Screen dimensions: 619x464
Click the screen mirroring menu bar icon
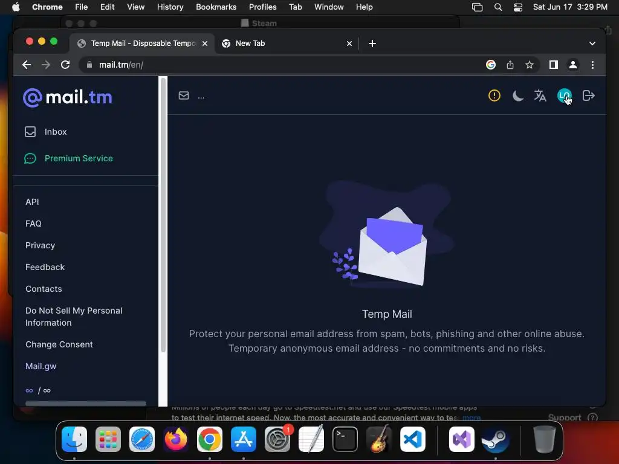tap(478, 7)
